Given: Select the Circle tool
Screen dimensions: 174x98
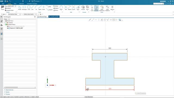Looking at the screenshot, I should click(x=29, y=8).
